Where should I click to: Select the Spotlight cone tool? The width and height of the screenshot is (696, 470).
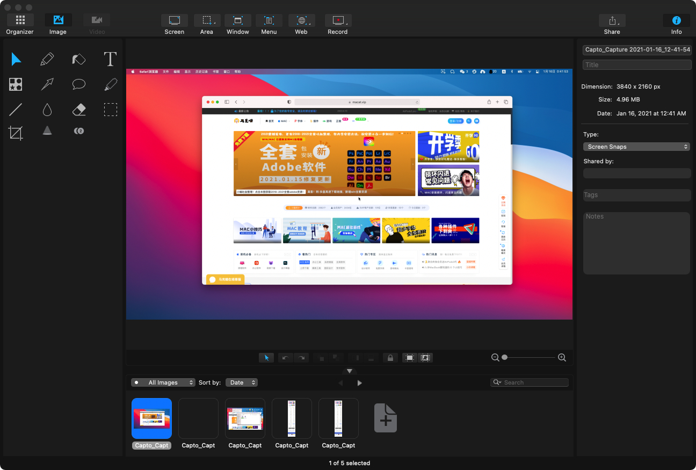(47, 131)
